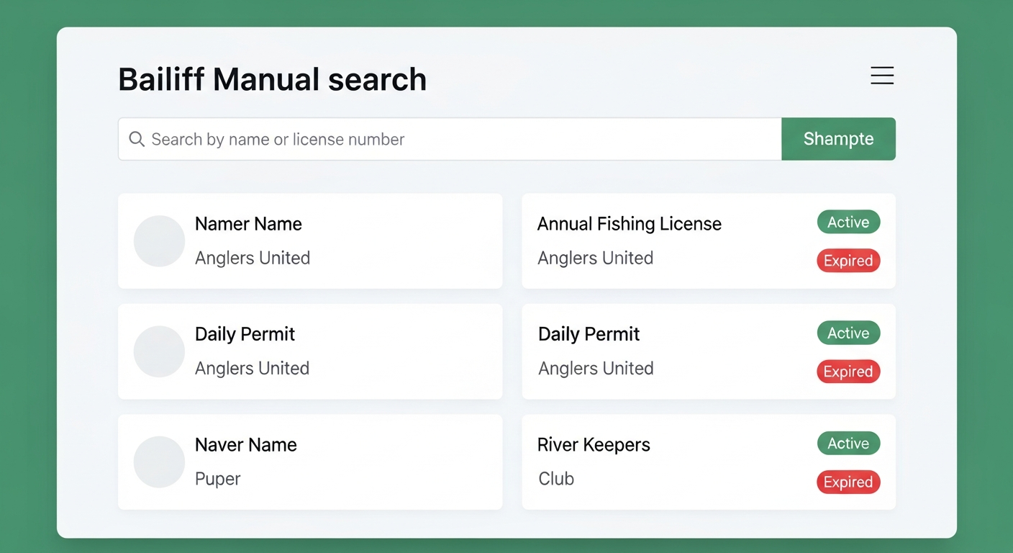1013x553 pixels.
Task: Select the Namer Name avatar circle
Action: (159, 241)
